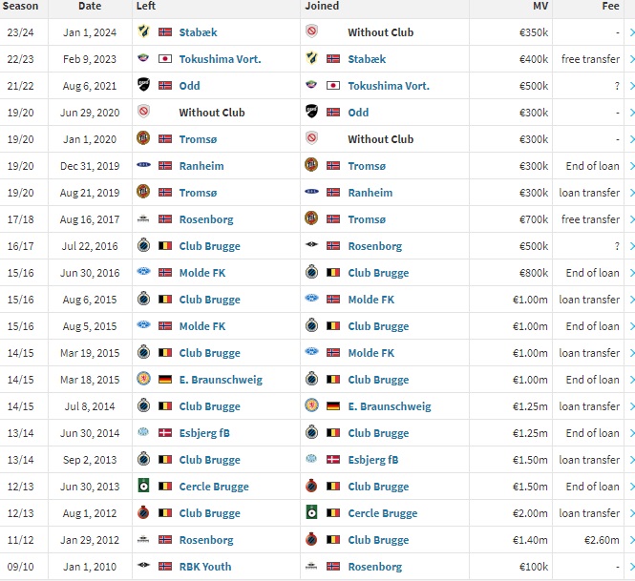The image size is (635, 581).
Task: Click the German flag in the Jul 8, 2014 row
Action: pyautogui.click(x=333, y=406)
